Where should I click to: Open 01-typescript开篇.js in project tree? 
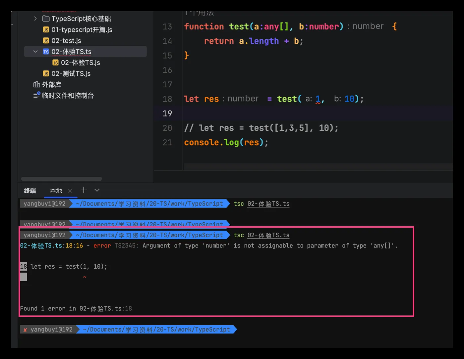[x=82, y=30]
